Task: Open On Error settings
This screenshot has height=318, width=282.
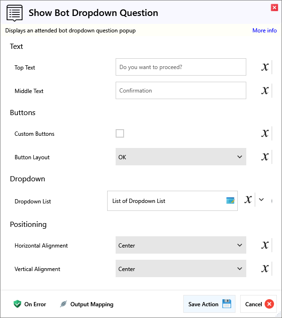Action: point(30,304)
